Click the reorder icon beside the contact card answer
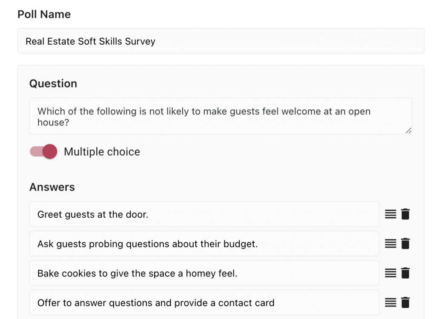Screen dimensions: 436x319 point(391,302)
